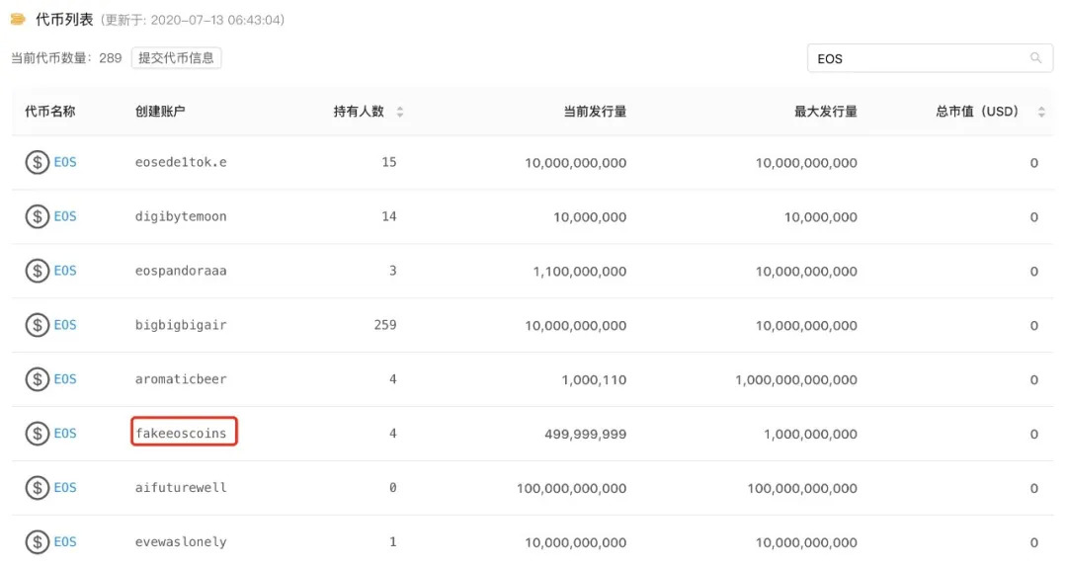1067x567 pixels.
Task: Open EOS token link for aromaticbeer
Action: [65, 379]
